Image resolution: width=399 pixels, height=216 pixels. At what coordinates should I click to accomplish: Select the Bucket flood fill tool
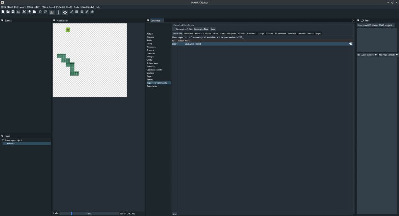(82, 12)
